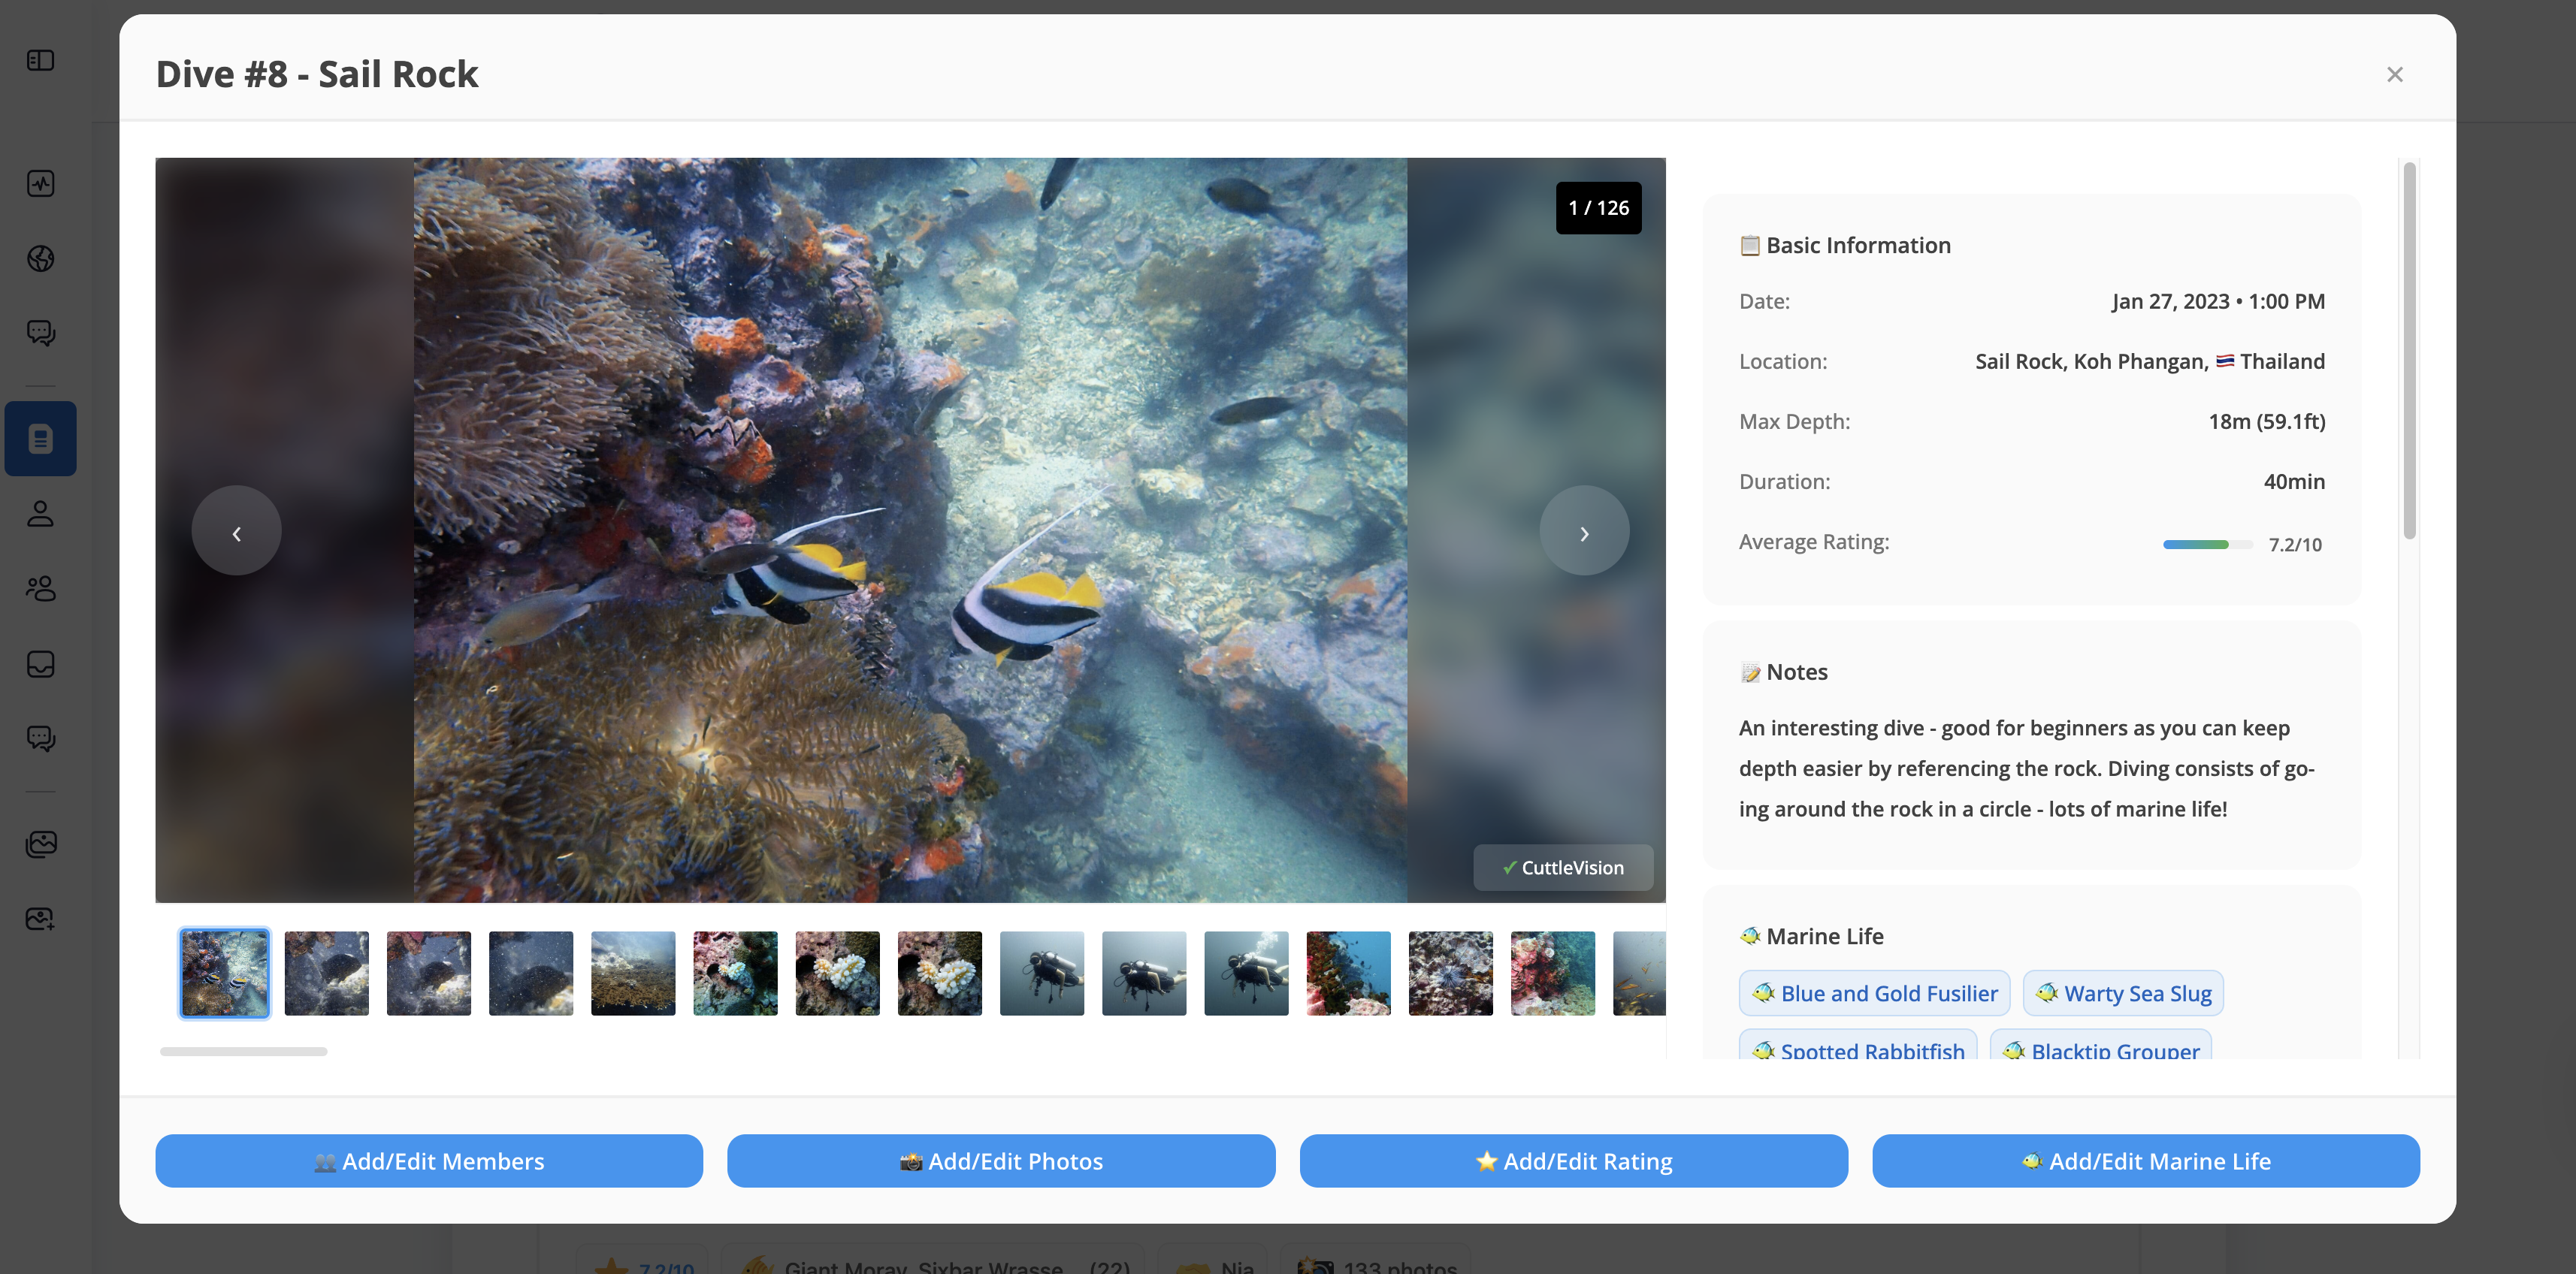Go back using the left carousel arrow
Screen dimensions: 2576x1274
236,531
